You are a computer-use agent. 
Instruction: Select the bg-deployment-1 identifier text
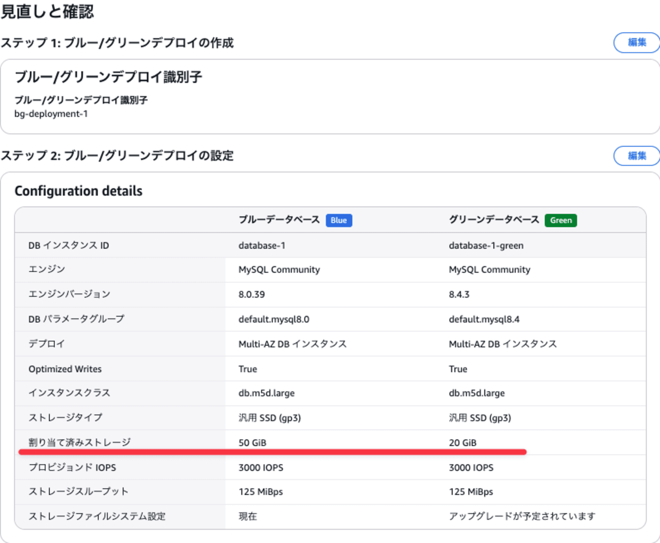click(51, 114)
